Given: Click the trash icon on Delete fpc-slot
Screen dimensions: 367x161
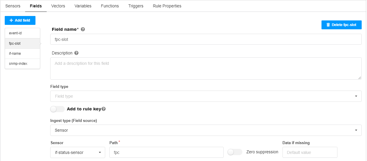Looking at the screenshot, I should click(x=328, y=25).
